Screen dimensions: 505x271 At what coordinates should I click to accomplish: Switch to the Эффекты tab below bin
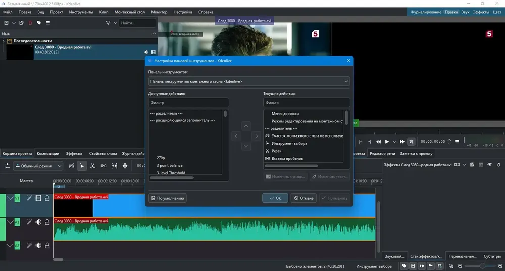(74, 154)
